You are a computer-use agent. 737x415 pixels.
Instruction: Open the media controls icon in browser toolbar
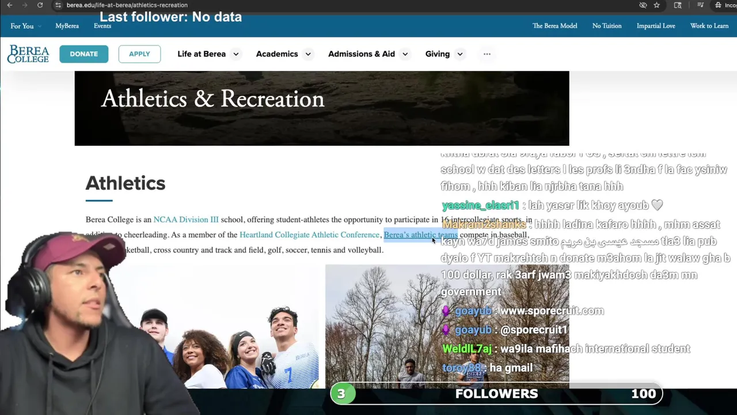[700, 5]
